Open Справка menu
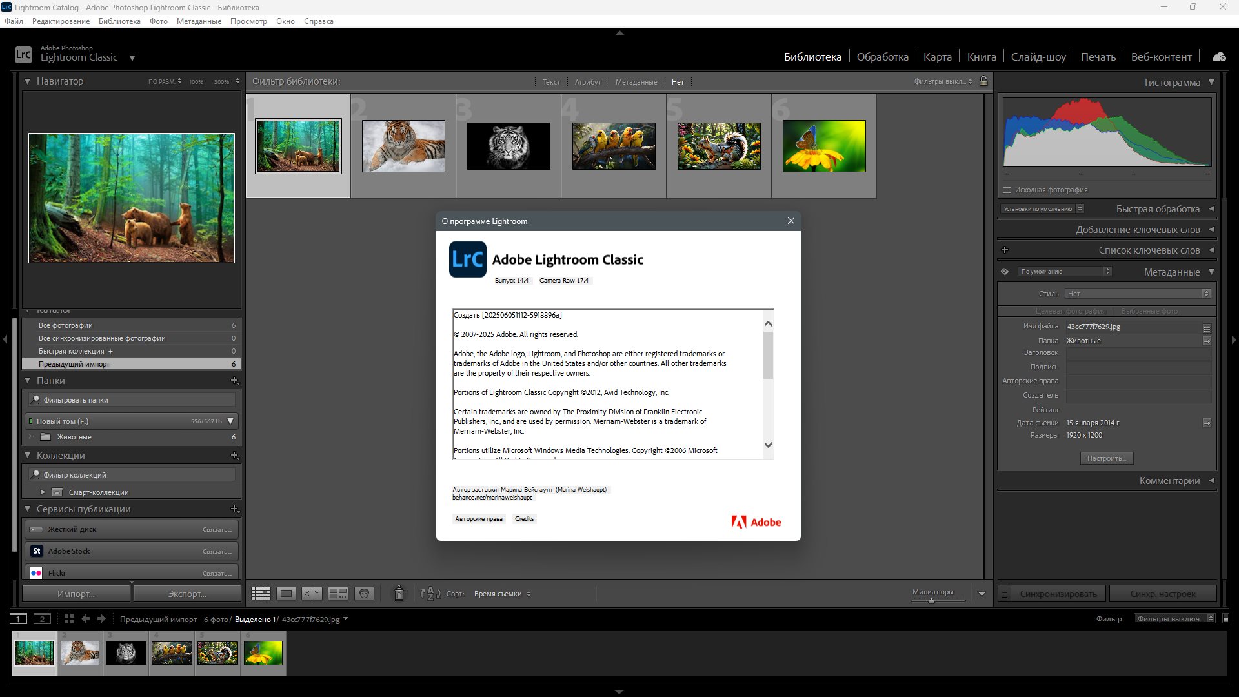 [x=319, y=21]
